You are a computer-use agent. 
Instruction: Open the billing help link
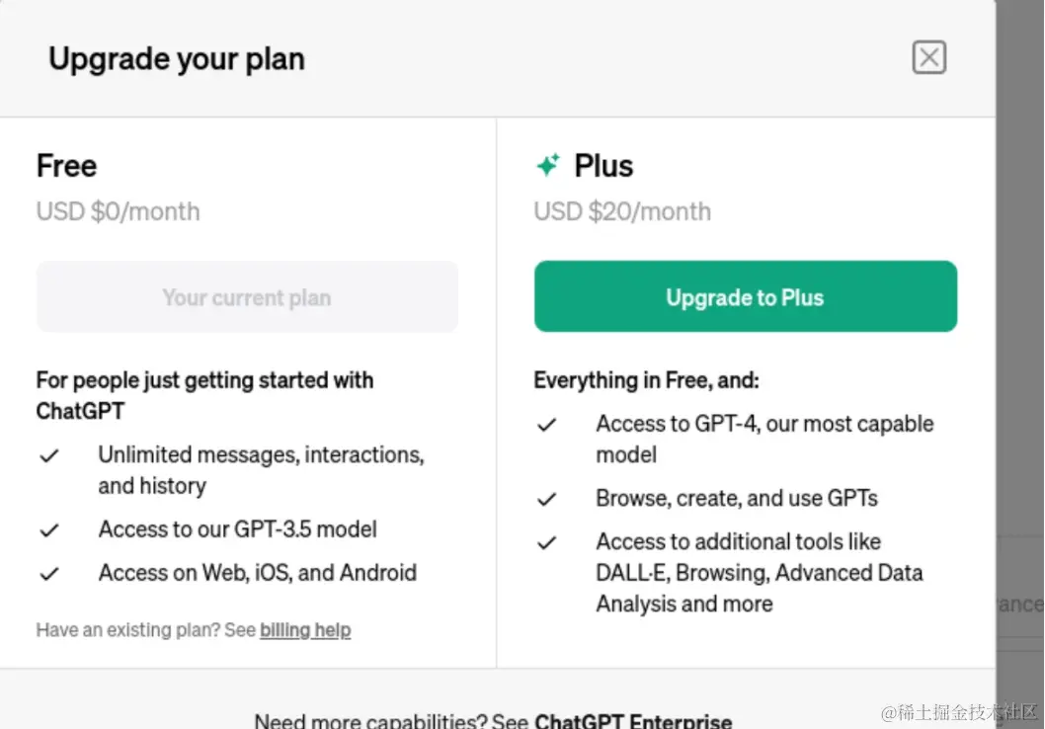click(305, 630)
